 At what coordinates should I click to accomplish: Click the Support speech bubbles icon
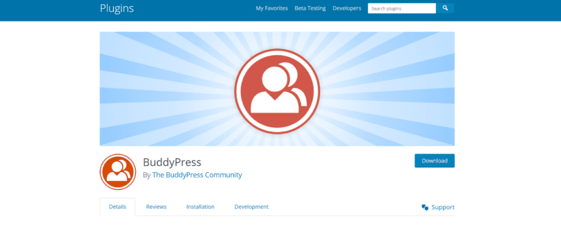click(x=425, y=207)
